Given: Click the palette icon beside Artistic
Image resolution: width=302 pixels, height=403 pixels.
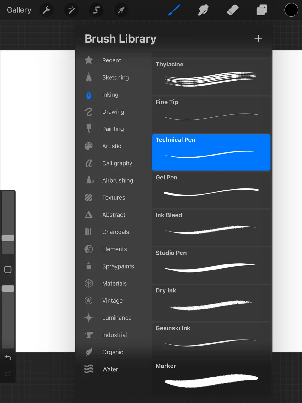Looking at the screenshot, I should pyautogui.click(x=89, y=146).
